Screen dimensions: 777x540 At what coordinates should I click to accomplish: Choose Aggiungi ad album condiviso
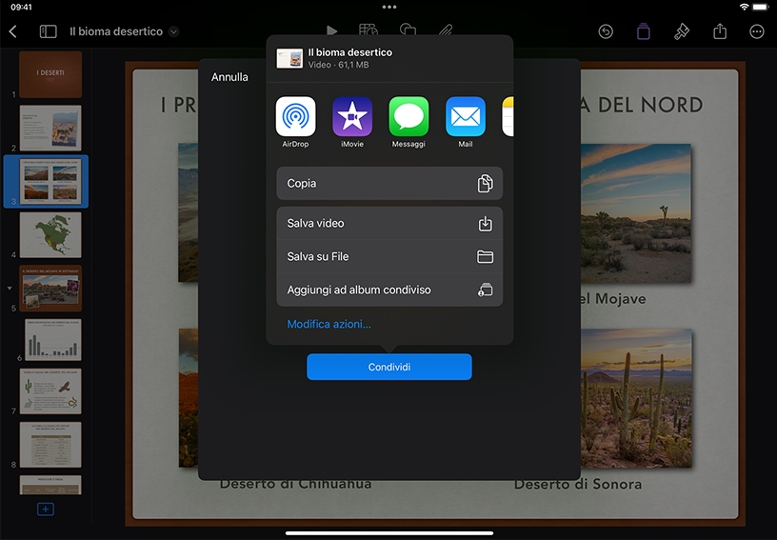coord(389,290)
